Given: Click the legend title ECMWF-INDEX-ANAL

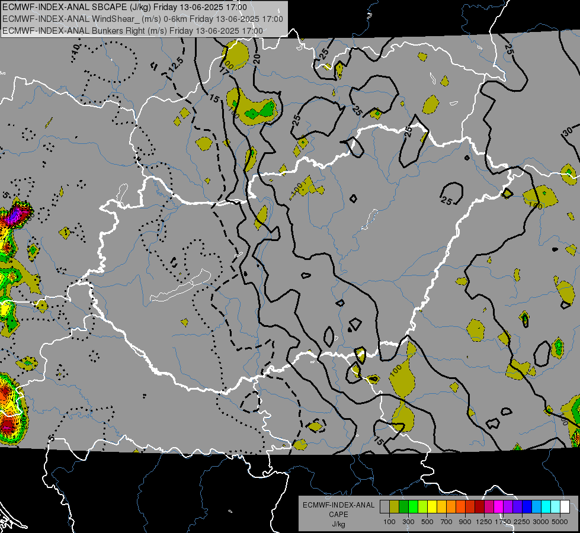Looking at the screenshot, I should click(338, 505).
